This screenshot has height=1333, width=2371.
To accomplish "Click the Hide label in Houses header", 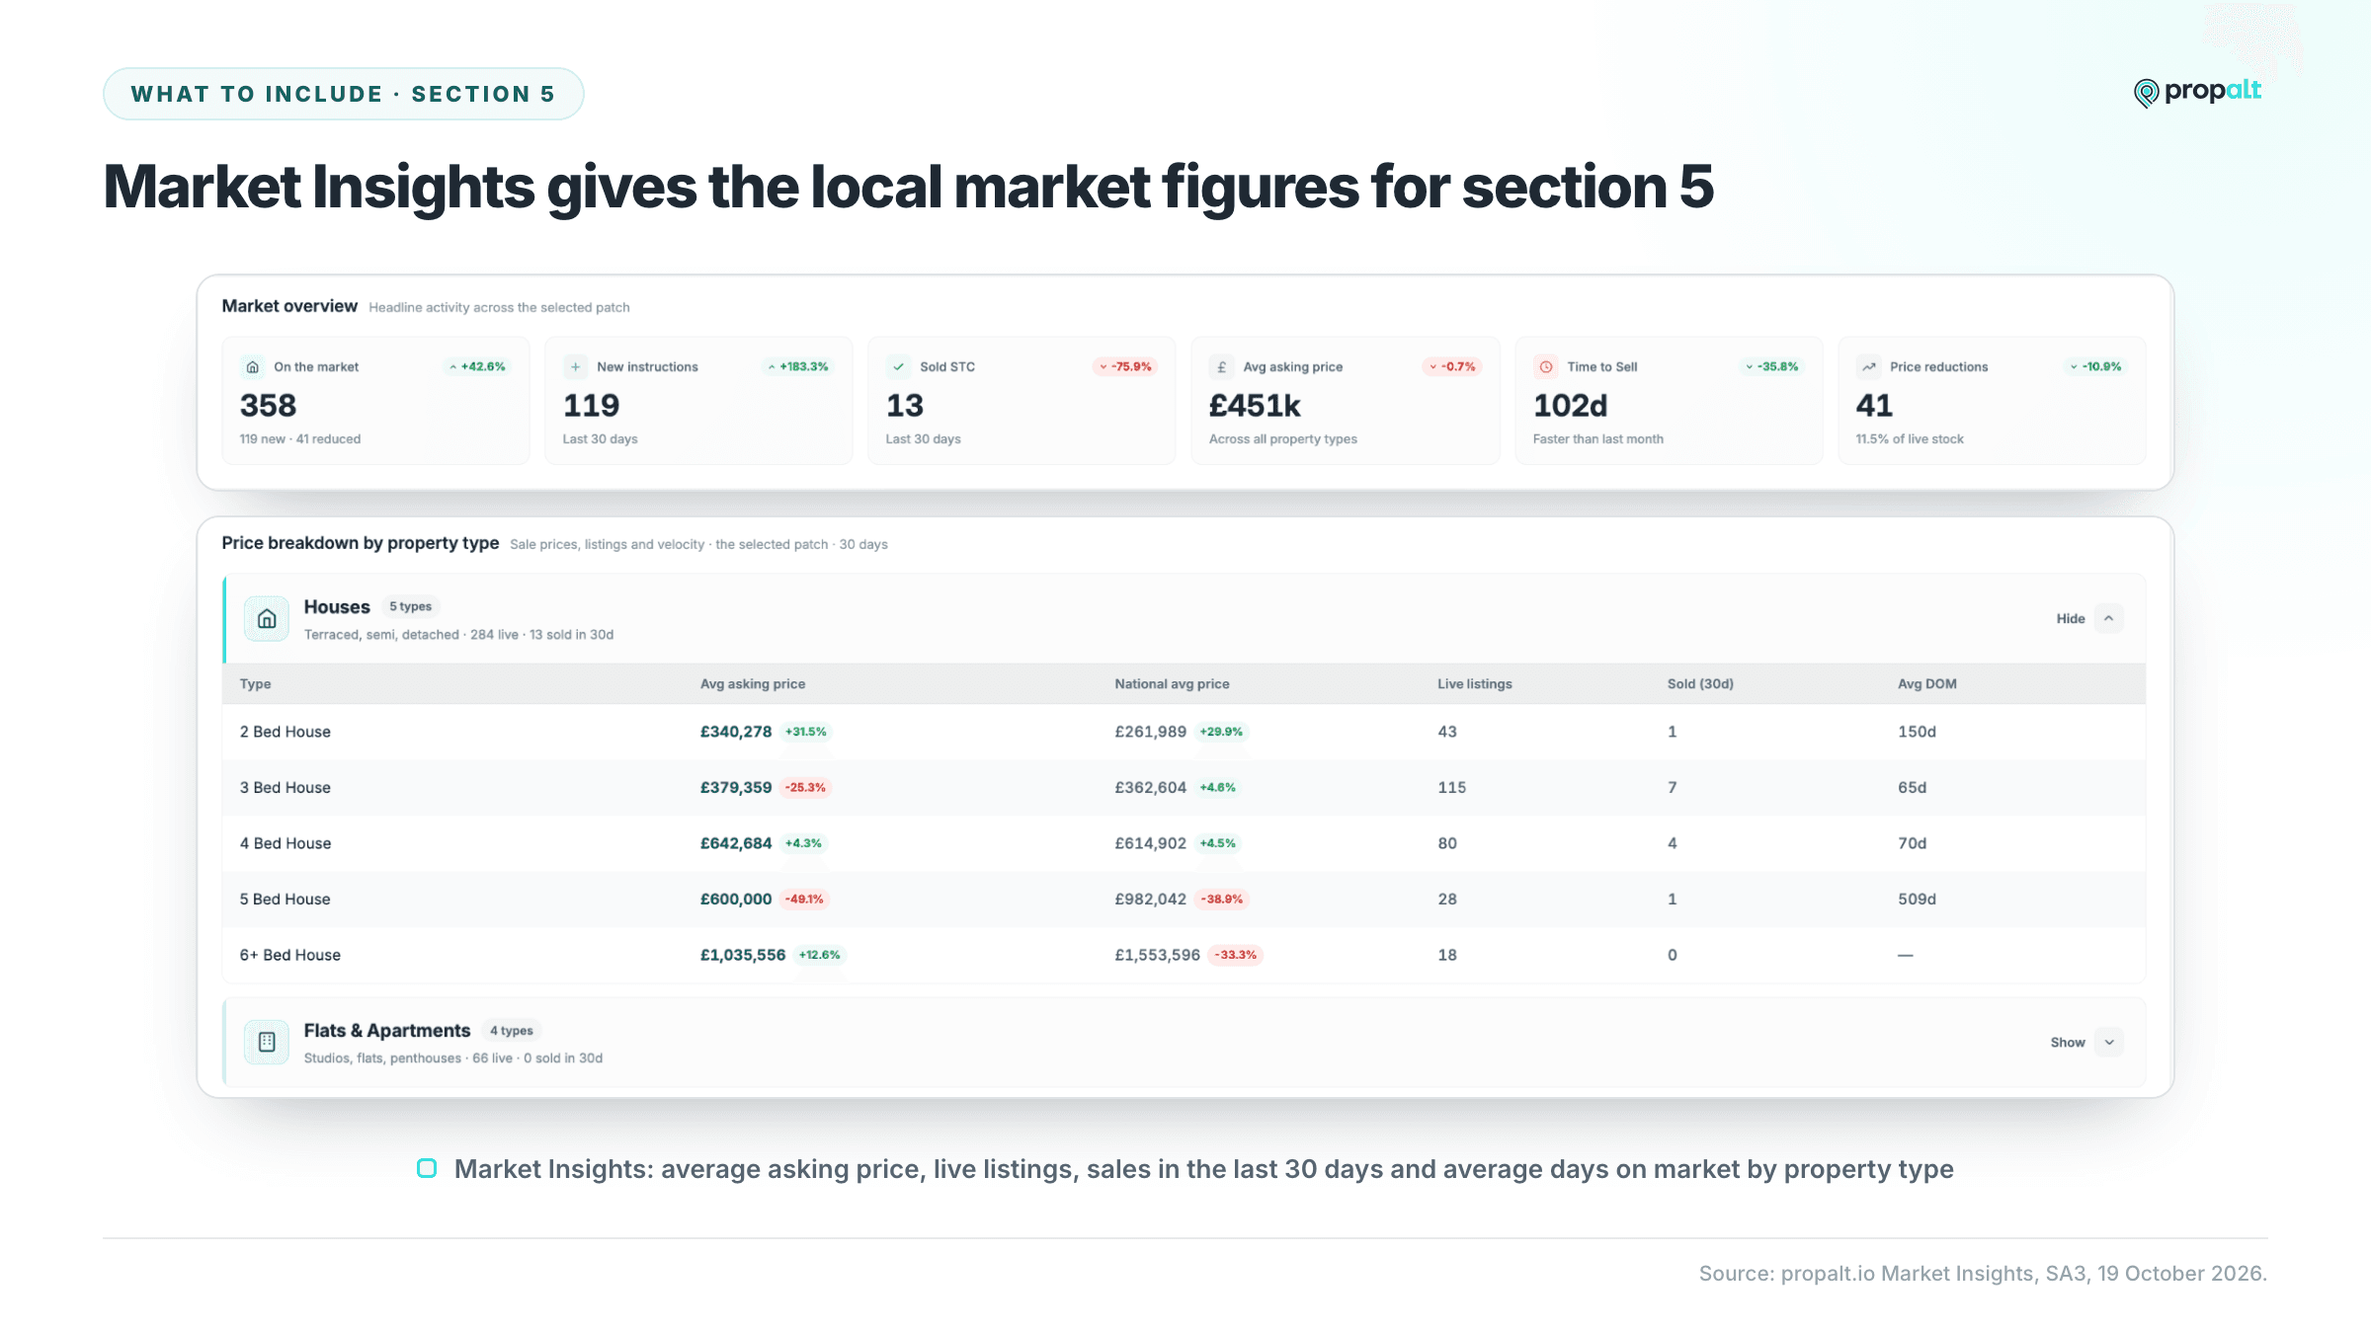I will [x=2071, y=618].
